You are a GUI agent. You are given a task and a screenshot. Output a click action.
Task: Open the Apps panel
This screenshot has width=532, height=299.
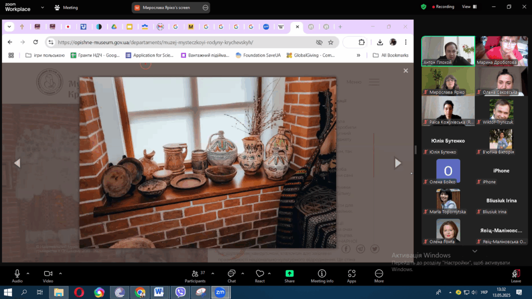click(x=352, y=275)
